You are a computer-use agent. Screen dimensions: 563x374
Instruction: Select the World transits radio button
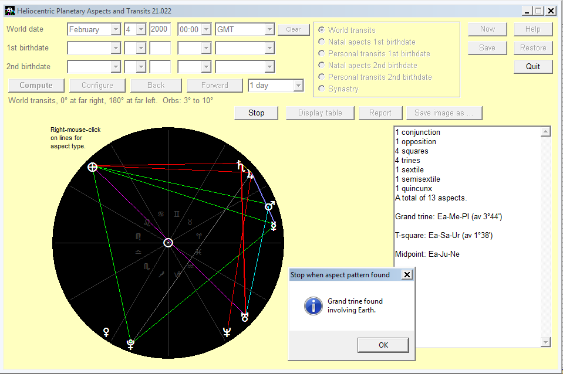pos(321,30)
